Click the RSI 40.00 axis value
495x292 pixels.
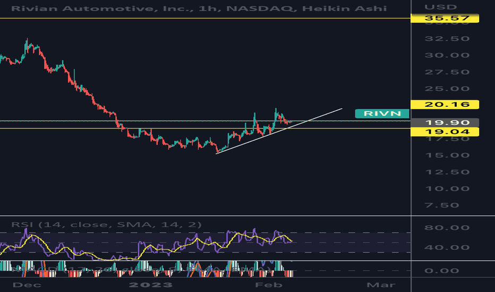tap(447, 247)
